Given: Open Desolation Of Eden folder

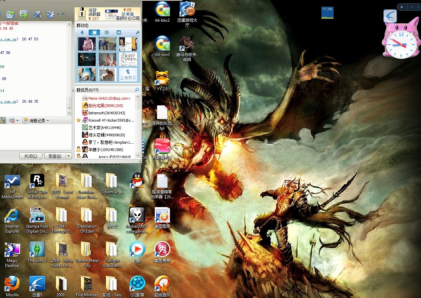Looking at the screenshot, I should tap(87, 221).
